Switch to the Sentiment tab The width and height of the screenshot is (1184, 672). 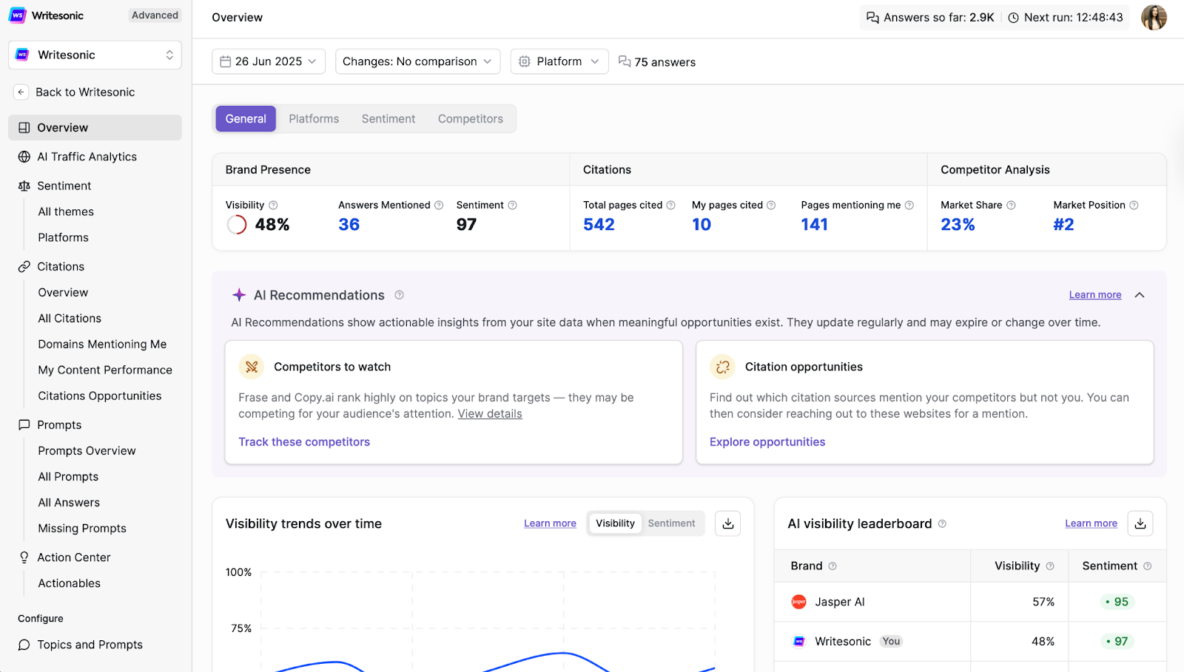coord(388,119)
